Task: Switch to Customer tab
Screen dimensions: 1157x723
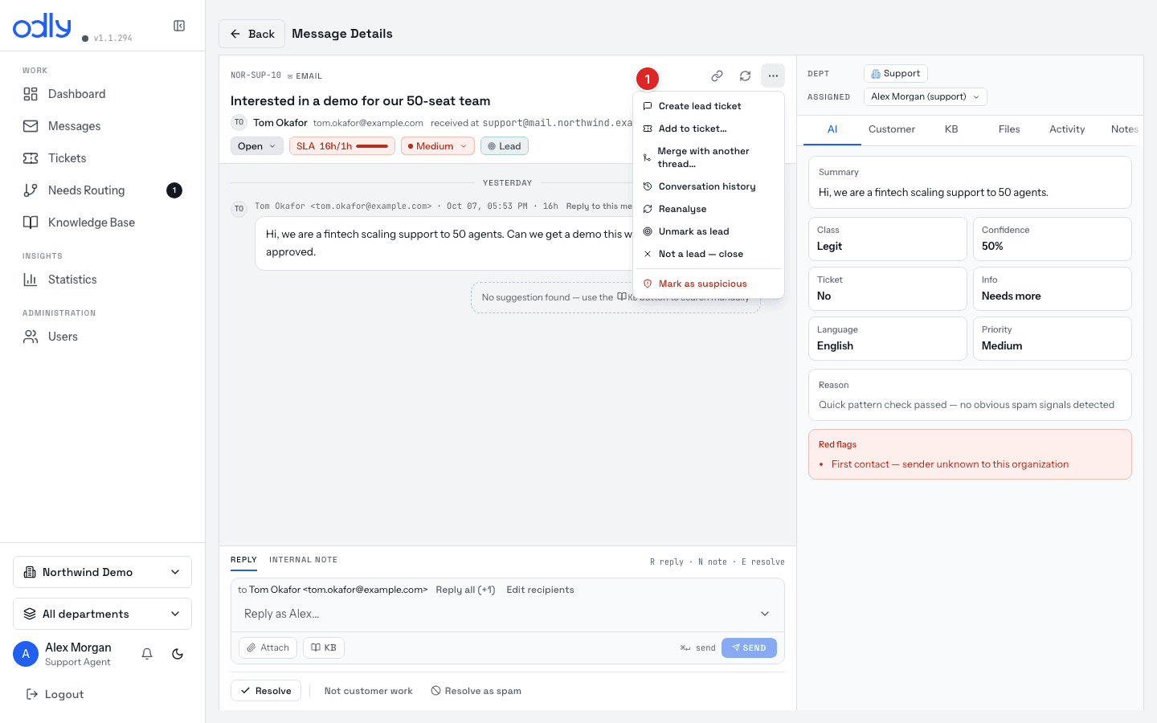Action: click(892, 129)
